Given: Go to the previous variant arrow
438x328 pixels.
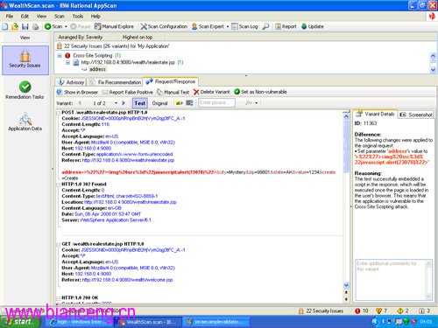Looking at the screenshot, I should [x=80, y=103].
